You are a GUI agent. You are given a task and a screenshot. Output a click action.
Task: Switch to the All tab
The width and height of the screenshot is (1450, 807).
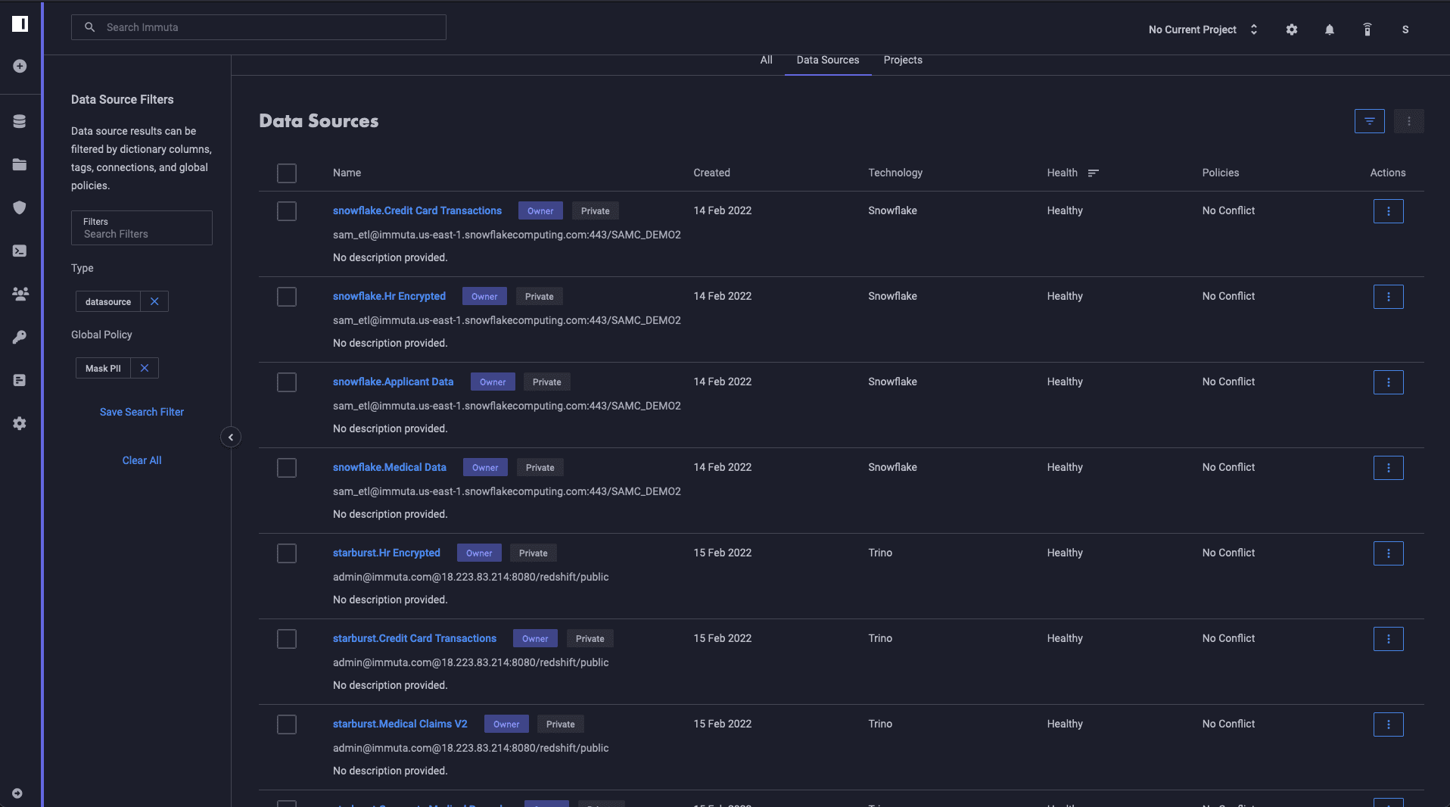pos(766,60)
